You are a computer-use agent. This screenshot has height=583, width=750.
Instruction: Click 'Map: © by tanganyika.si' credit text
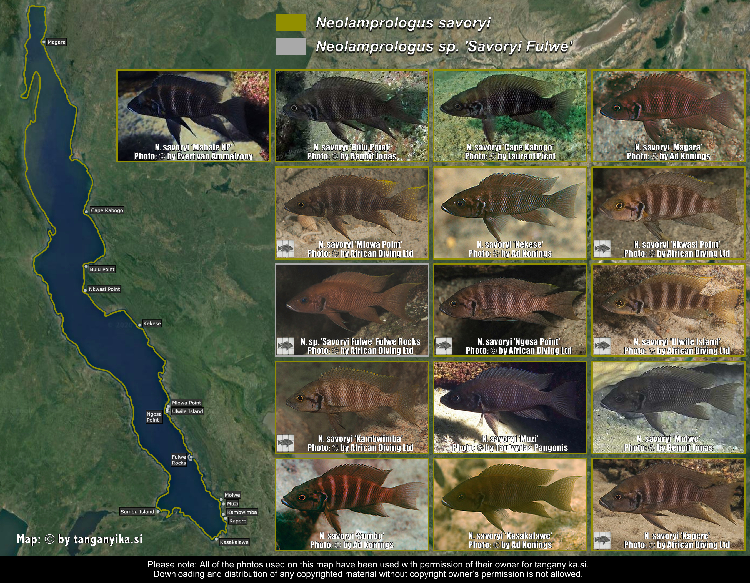[80, 539]
